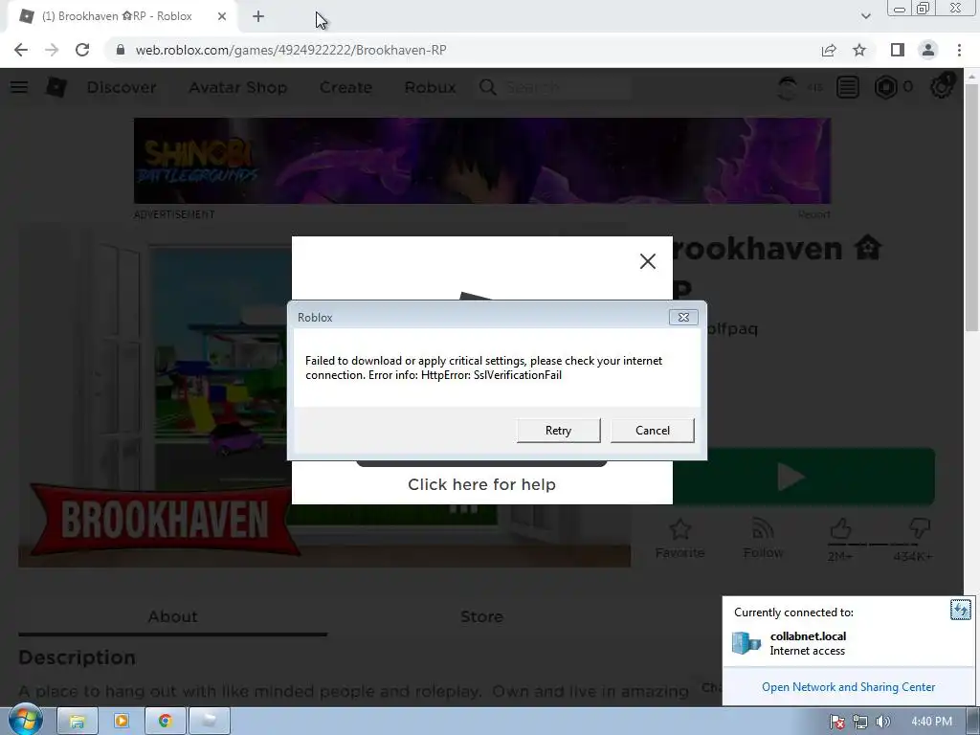Image resolution: width=980 pixels, height=735 pixels.
Task: Click the volume speaker tray icon
Action: tap(882, 722)
